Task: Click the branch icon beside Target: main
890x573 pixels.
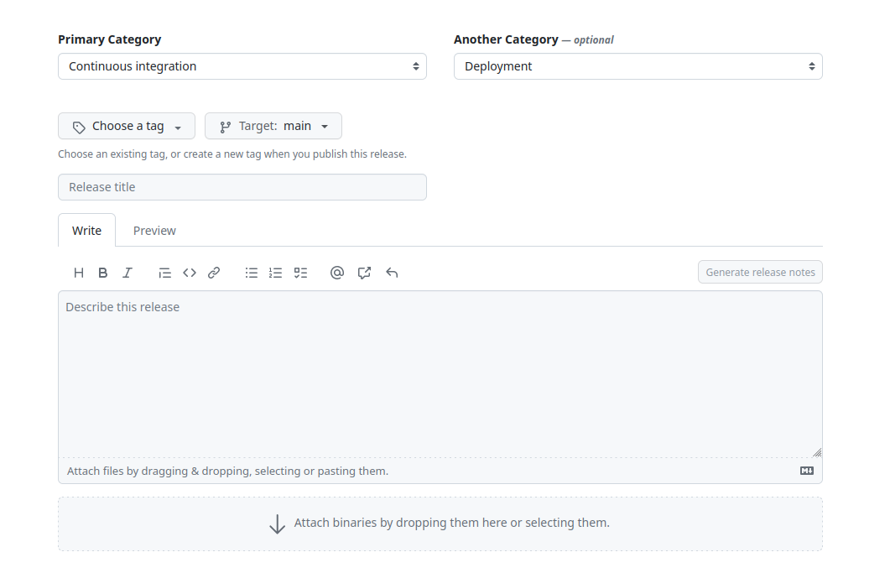Action: [226, 128]
